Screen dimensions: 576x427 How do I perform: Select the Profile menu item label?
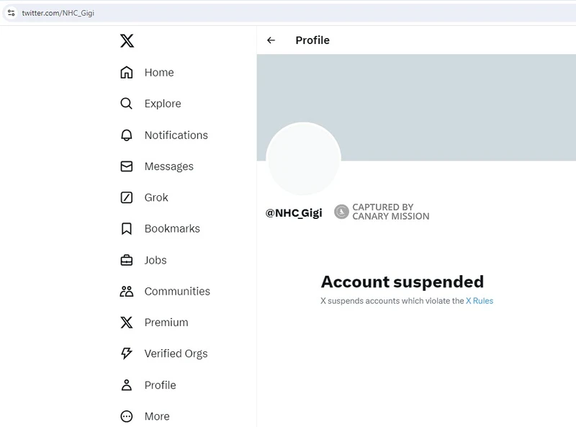tap(160, 385)
